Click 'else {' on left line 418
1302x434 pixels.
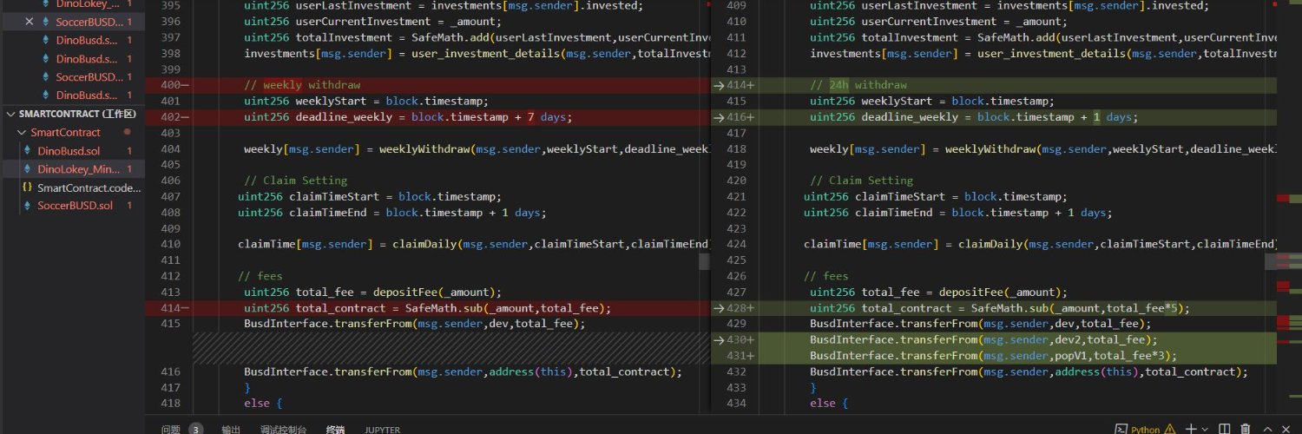(x=263, y=404)
